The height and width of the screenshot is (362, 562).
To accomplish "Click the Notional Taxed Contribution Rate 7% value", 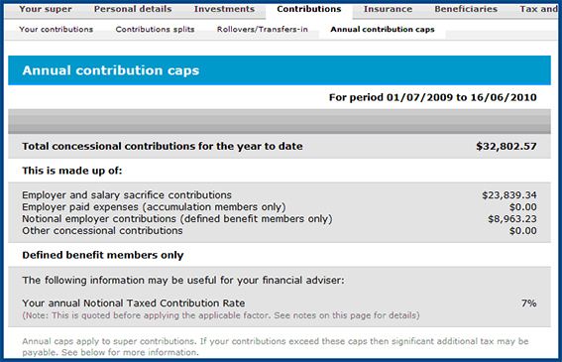I will point(528,303).
